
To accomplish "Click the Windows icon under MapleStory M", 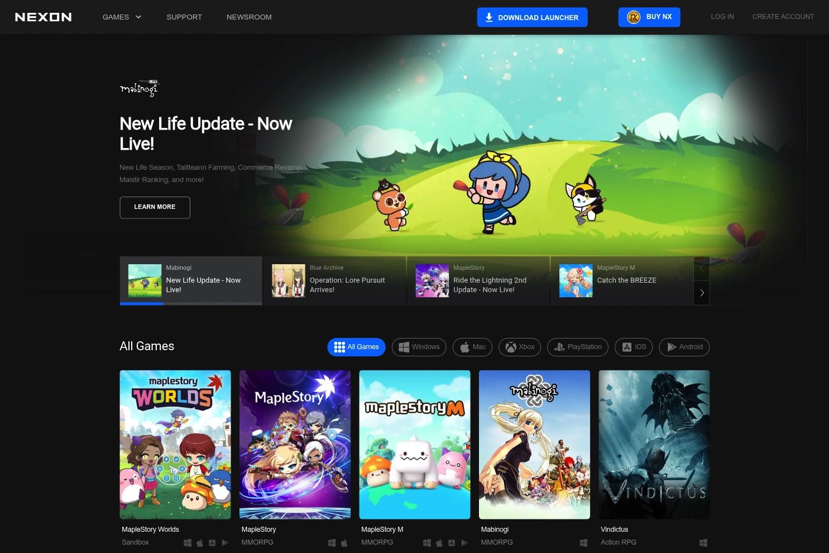I will tap(427, 543).
